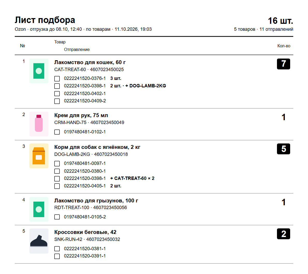Click the "+ CAT-TREAT-60 × 2" combined-order note
Image resolution: width=308 pixels, height=274 pixels.
point(132,178)
